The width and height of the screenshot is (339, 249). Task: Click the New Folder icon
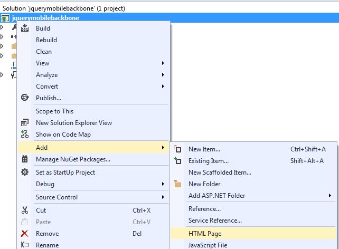177,184
